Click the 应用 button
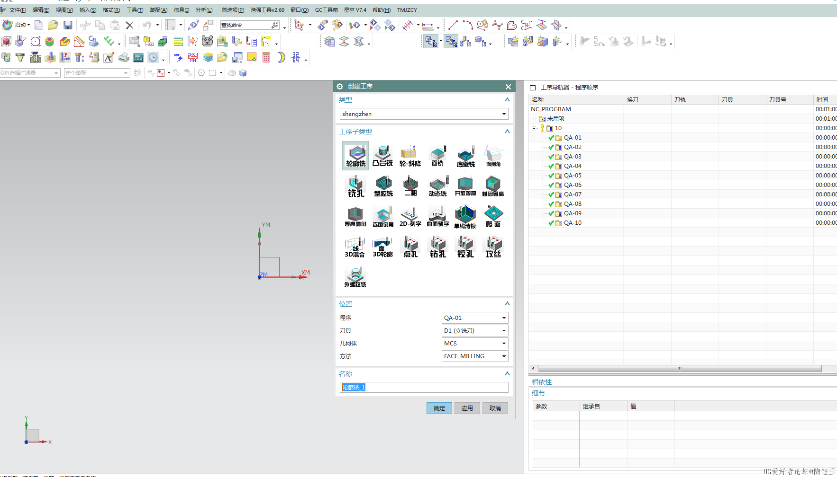 (467, 408)
